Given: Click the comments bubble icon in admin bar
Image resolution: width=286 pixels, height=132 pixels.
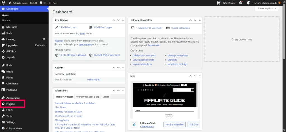Looking at the screenshot, I should tap(42, 3).
